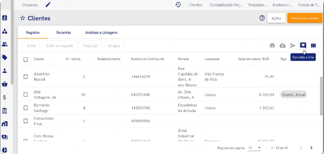Go to the next page arrow
Screen dimensions: 324x154
coord(311,148)
